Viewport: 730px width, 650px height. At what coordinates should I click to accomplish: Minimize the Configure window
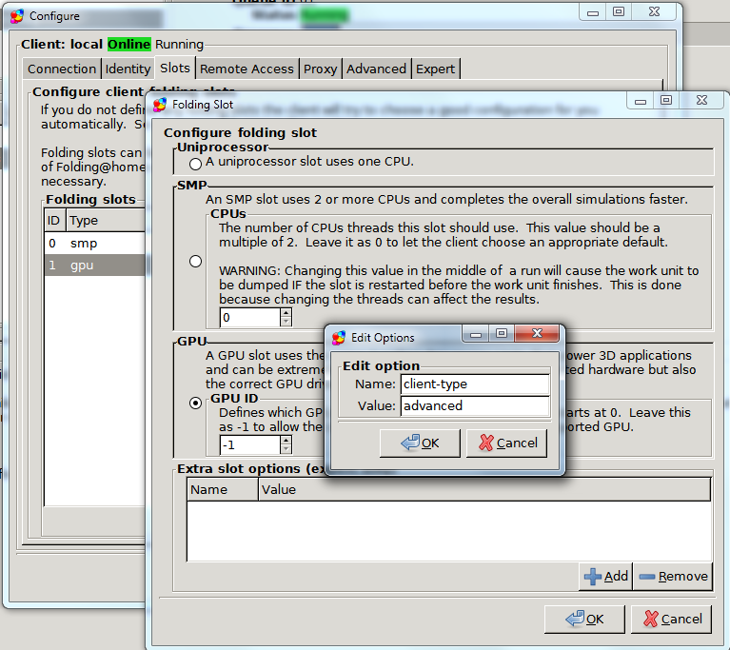[593, 11]
